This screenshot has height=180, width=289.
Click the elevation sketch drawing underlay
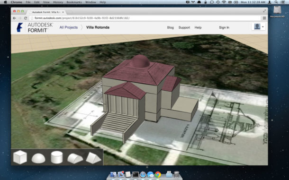[x=224, y=121]
